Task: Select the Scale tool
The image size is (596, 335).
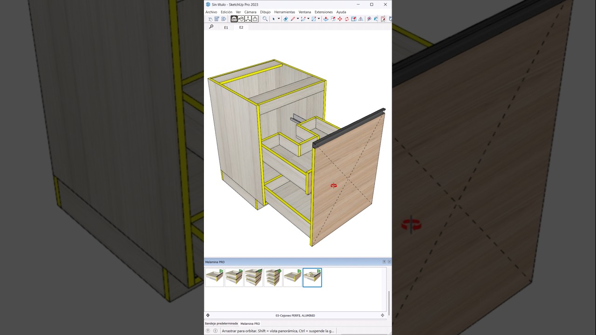Action: pos(354,19)
